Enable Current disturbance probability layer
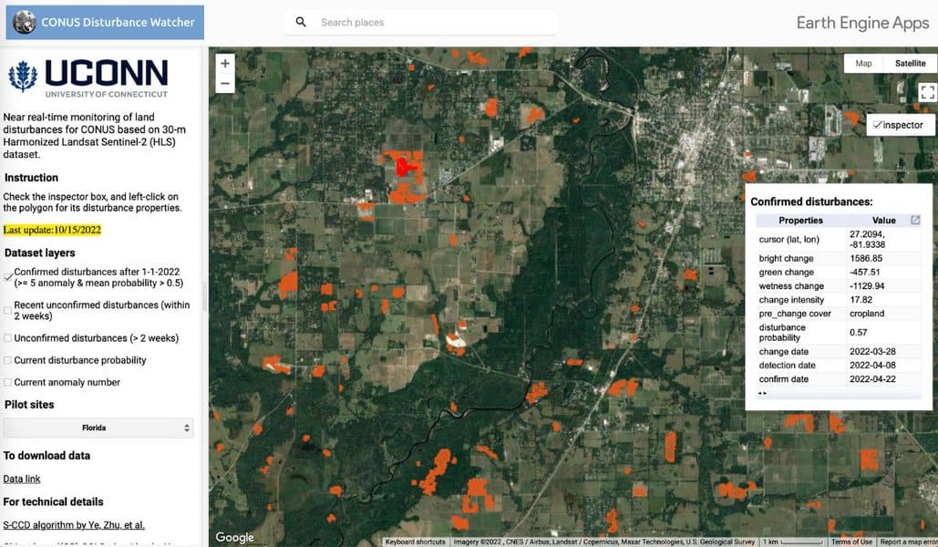938x547 pixels. [8, 360]
